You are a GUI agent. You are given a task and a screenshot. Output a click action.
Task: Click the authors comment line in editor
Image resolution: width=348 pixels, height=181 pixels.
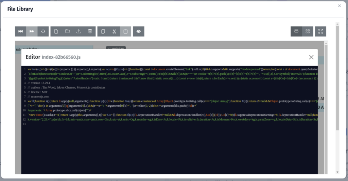click(67, 87)
